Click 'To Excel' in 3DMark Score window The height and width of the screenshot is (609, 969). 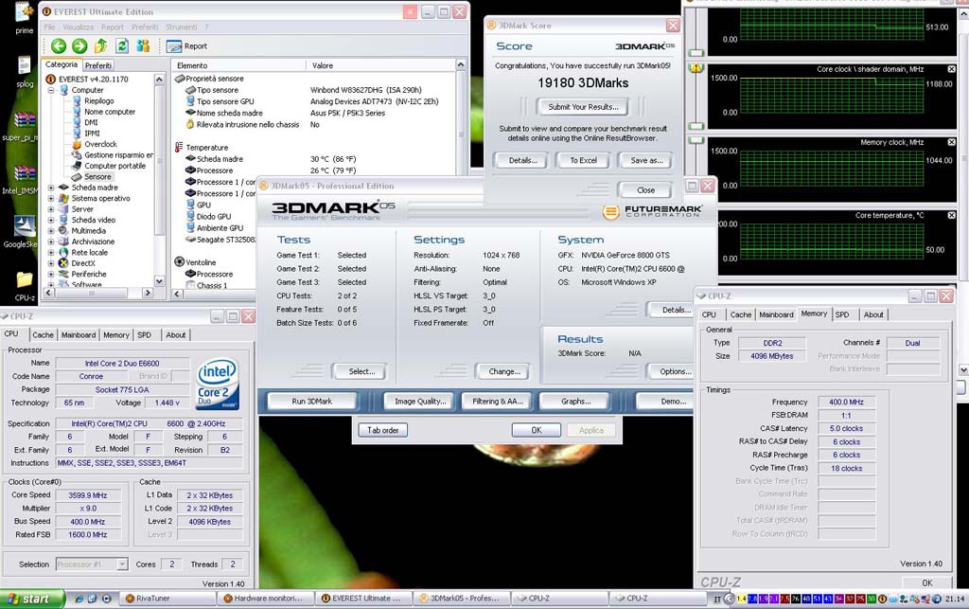[x=583, y=160]
